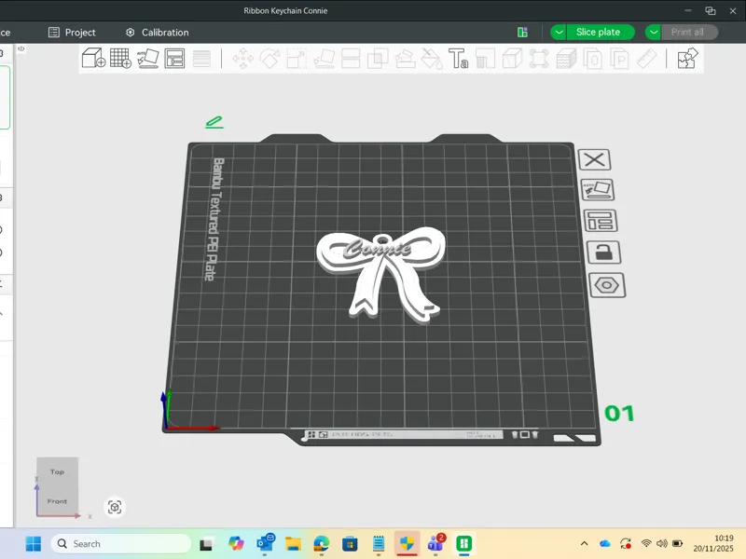
Task: Open plate settings hexagon icon
Action: pos(607,285)
